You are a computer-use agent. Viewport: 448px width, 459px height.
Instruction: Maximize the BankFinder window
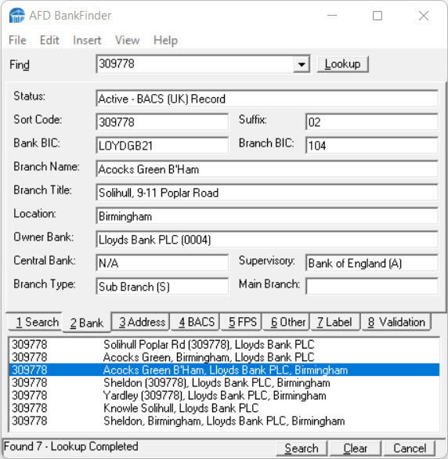click(378, 16)
